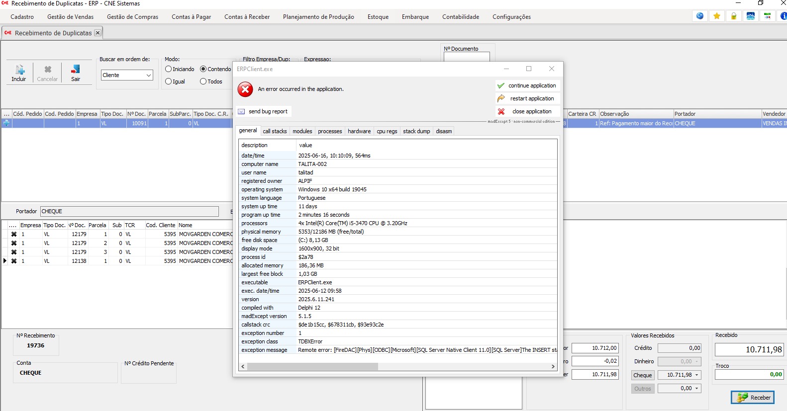Switch to the call stacks tab
Viewport: 787px width, 411px height.
point(275,131)
